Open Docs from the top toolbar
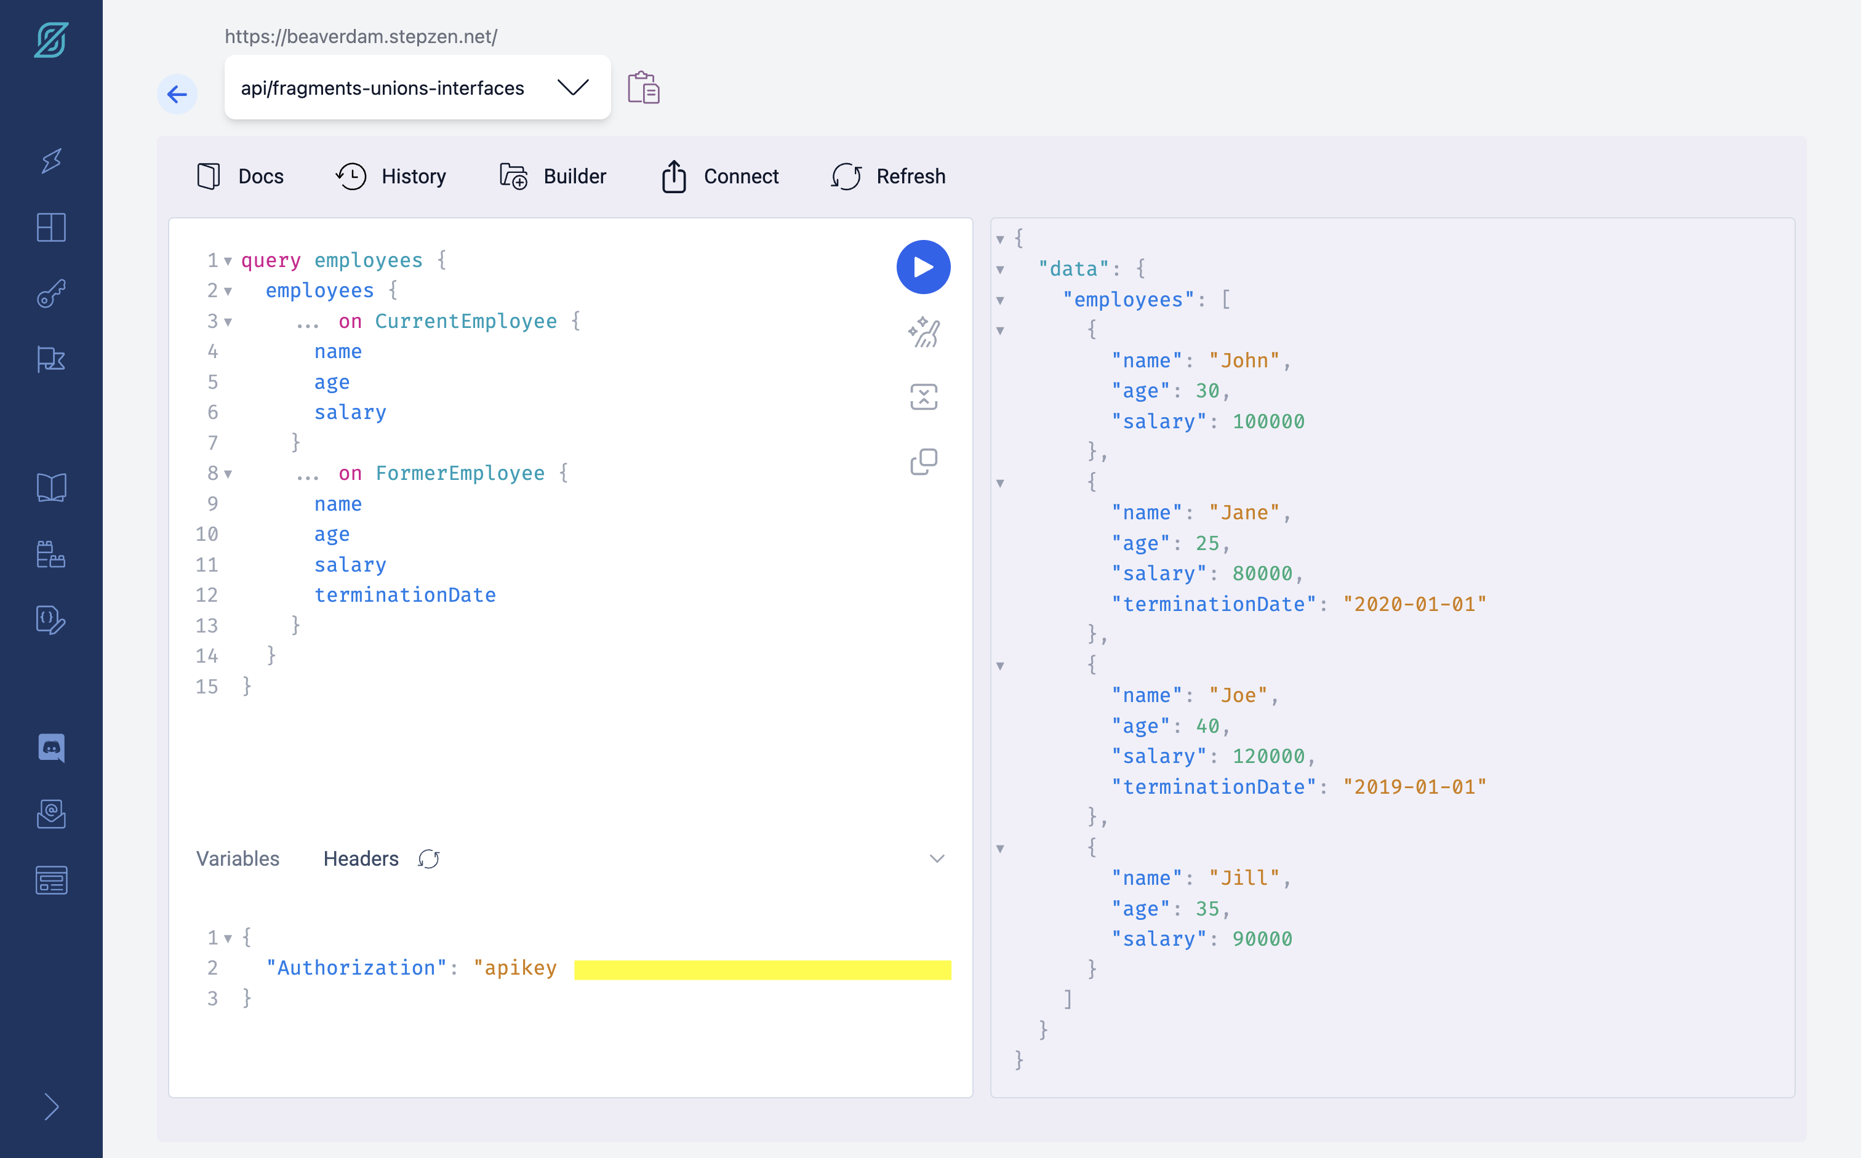Screen dimensions: 1861x1158 pyautogui.click(x=240, y=176)
